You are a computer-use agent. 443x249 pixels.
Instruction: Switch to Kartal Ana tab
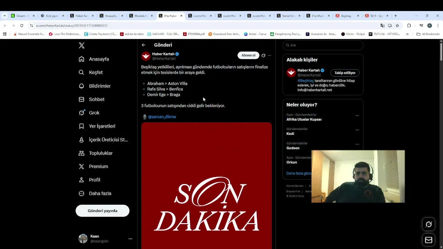click(x=288, y=16)
